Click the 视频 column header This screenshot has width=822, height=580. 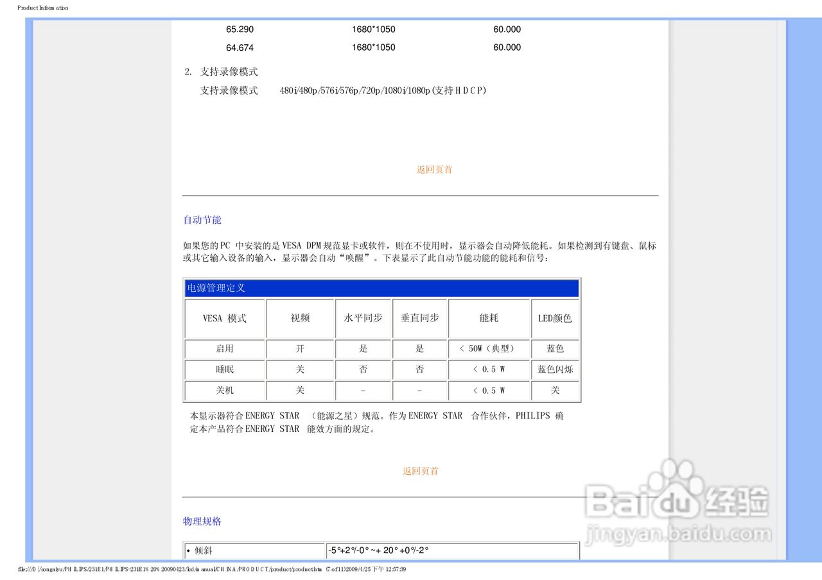coord(300,318)
